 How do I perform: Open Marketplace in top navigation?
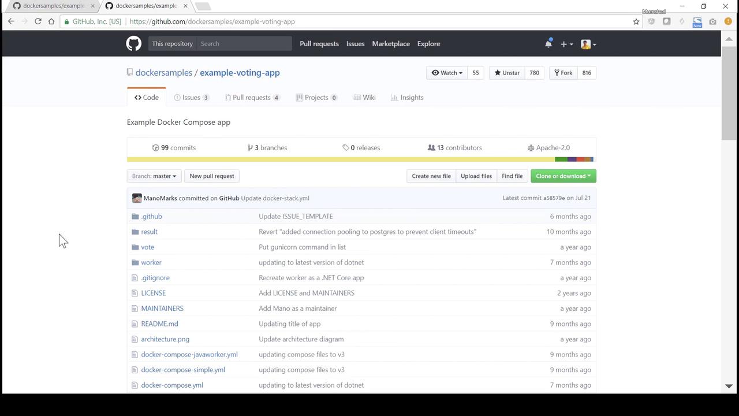(391, 44)
